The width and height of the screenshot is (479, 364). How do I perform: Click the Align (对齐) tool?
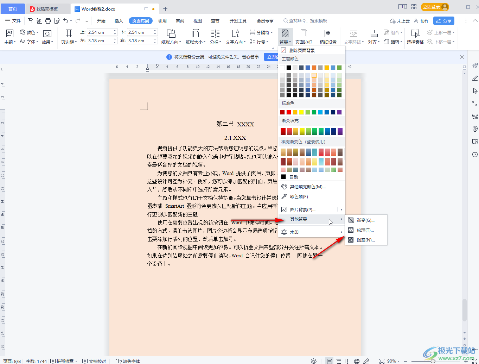[373, 37]
